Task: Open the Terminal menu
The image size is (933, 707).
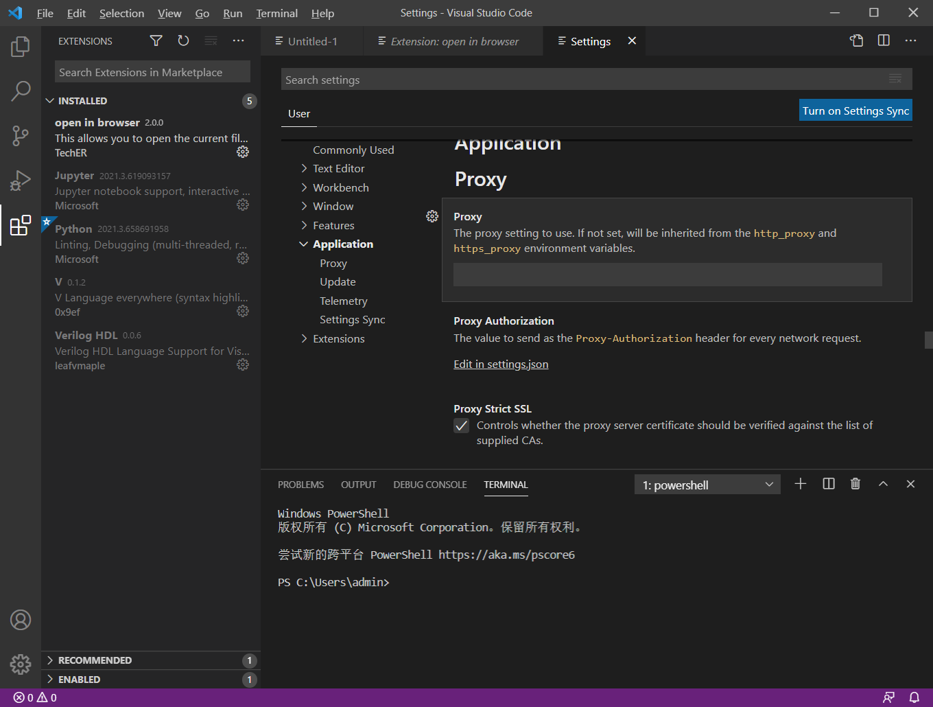Action: (277, 13)
